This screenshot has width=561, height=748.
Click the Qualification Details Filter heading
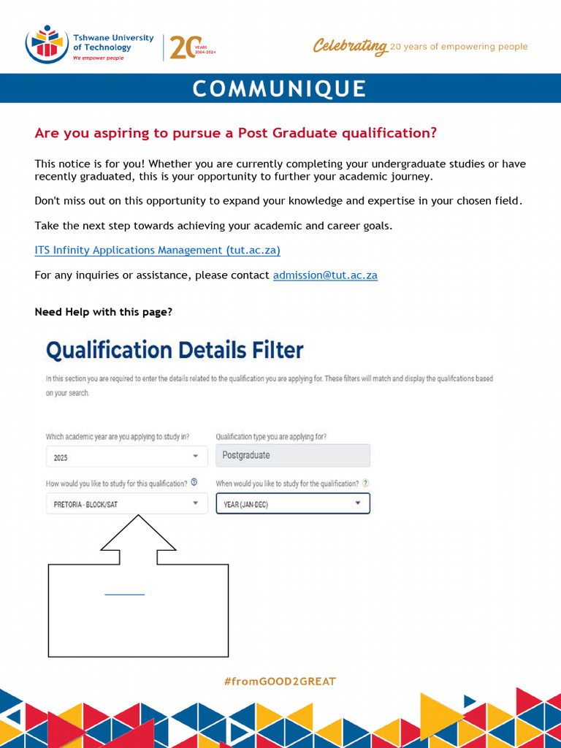coord(175,351)
